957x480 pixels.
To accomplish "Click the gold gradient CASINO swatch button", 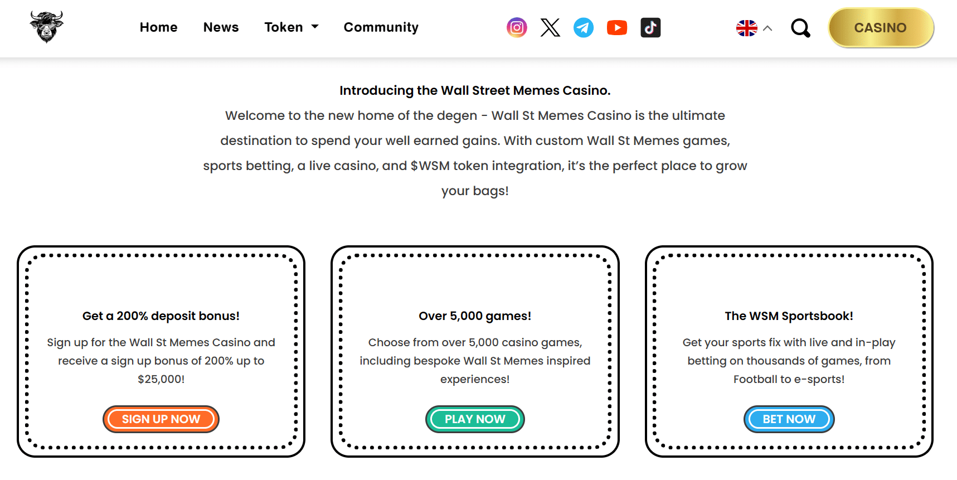I will pyautogui.click(x=881, y=27).
